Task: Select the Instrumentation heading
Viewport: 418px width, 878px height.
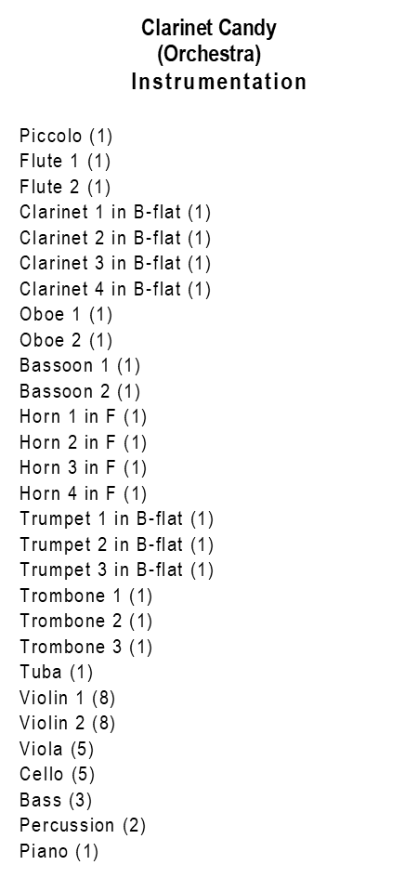Action: 219,82
